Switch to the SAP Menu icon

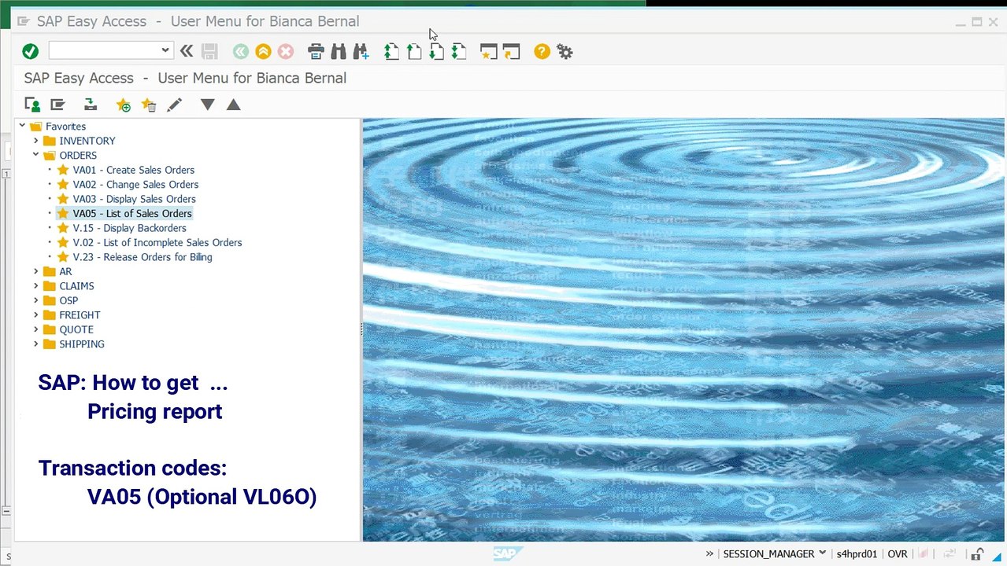tap(57, 105)
